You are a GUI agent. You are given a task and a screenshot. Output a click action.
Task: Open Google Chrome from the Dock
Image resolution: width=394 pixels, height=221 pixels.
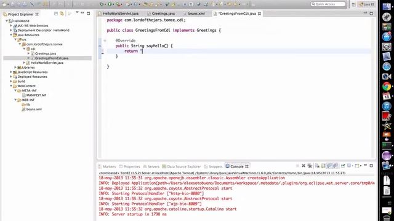pos(387,87)
